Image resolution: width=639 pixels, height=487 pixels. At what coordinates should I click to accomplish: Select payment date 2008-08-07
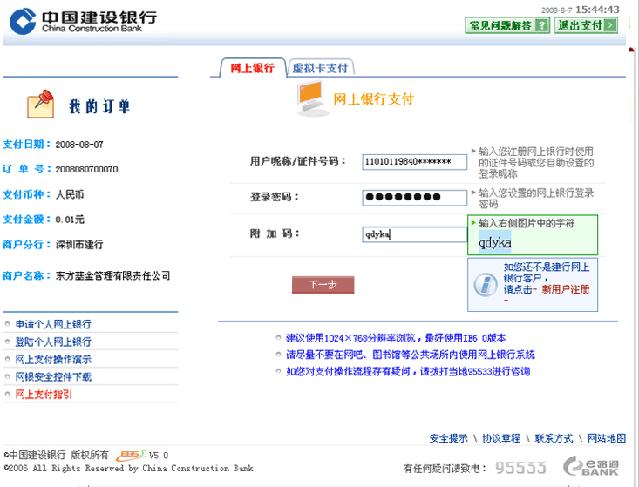(x=79, y=145)
